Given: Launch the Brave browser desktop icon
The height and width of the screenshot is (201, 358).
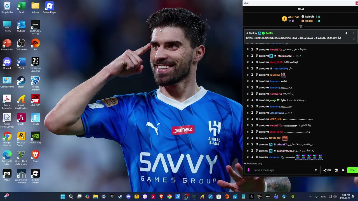Looking at the screenshot, I should click(35, 156).
